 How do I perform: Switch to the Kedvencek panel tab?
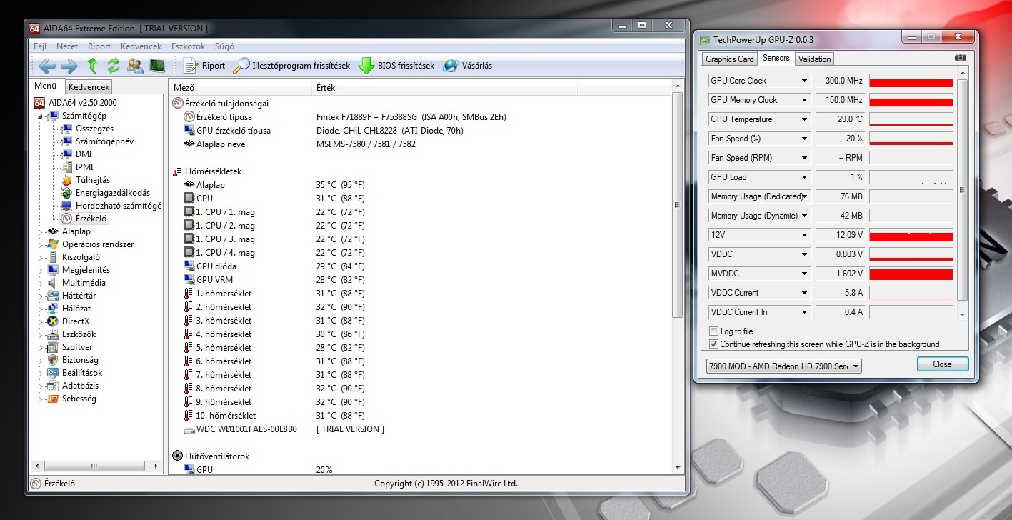coord(89,87)
